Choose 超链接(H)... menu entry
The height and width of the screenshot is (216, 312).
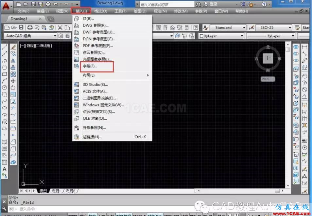113,137
